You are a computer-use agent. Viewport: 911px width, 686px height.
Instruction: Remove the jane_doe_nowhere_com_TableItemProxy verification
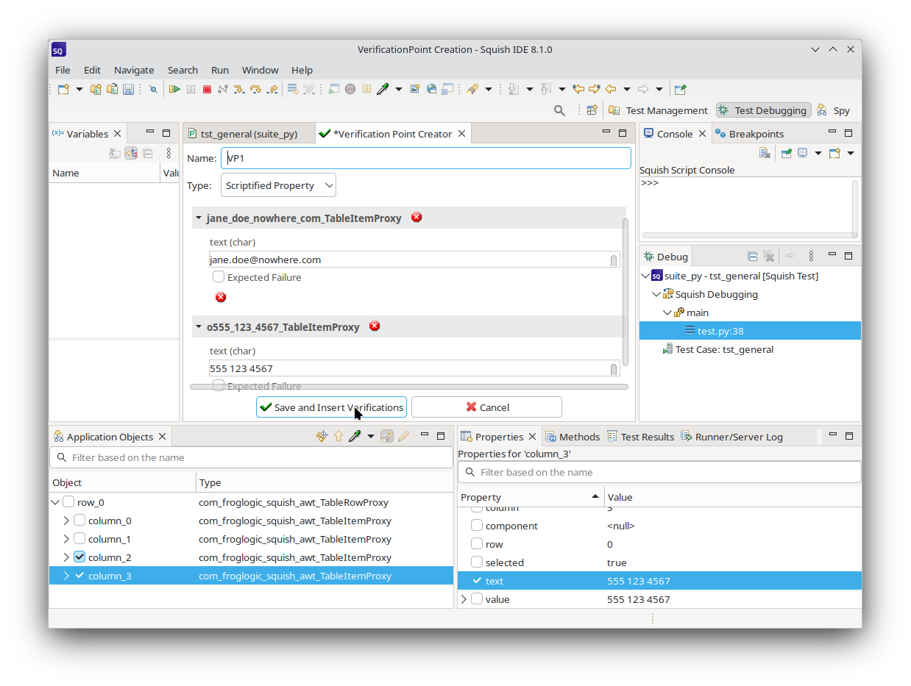[x=416, y=217]
